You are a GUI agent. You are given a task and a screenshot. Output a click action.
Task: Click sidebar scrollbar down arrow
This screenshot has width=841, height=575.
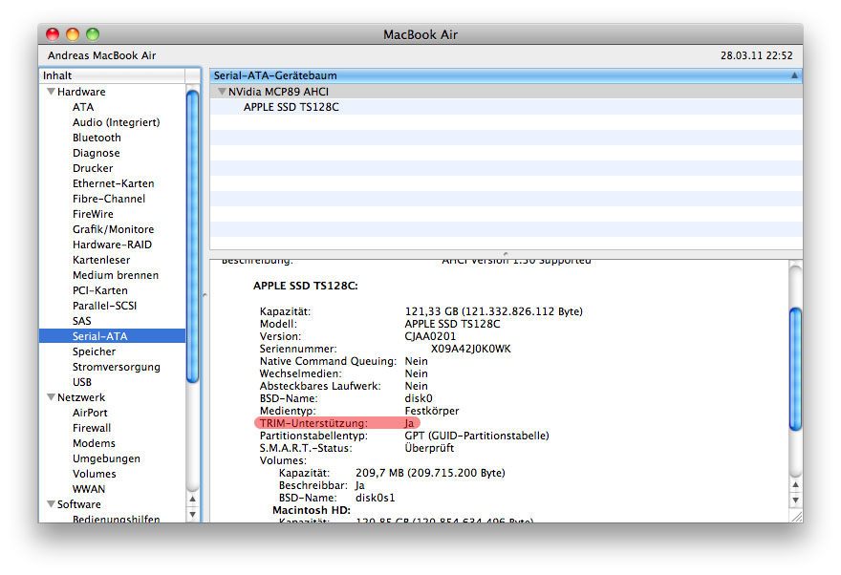pyautogui.click(x=192, y=514)
